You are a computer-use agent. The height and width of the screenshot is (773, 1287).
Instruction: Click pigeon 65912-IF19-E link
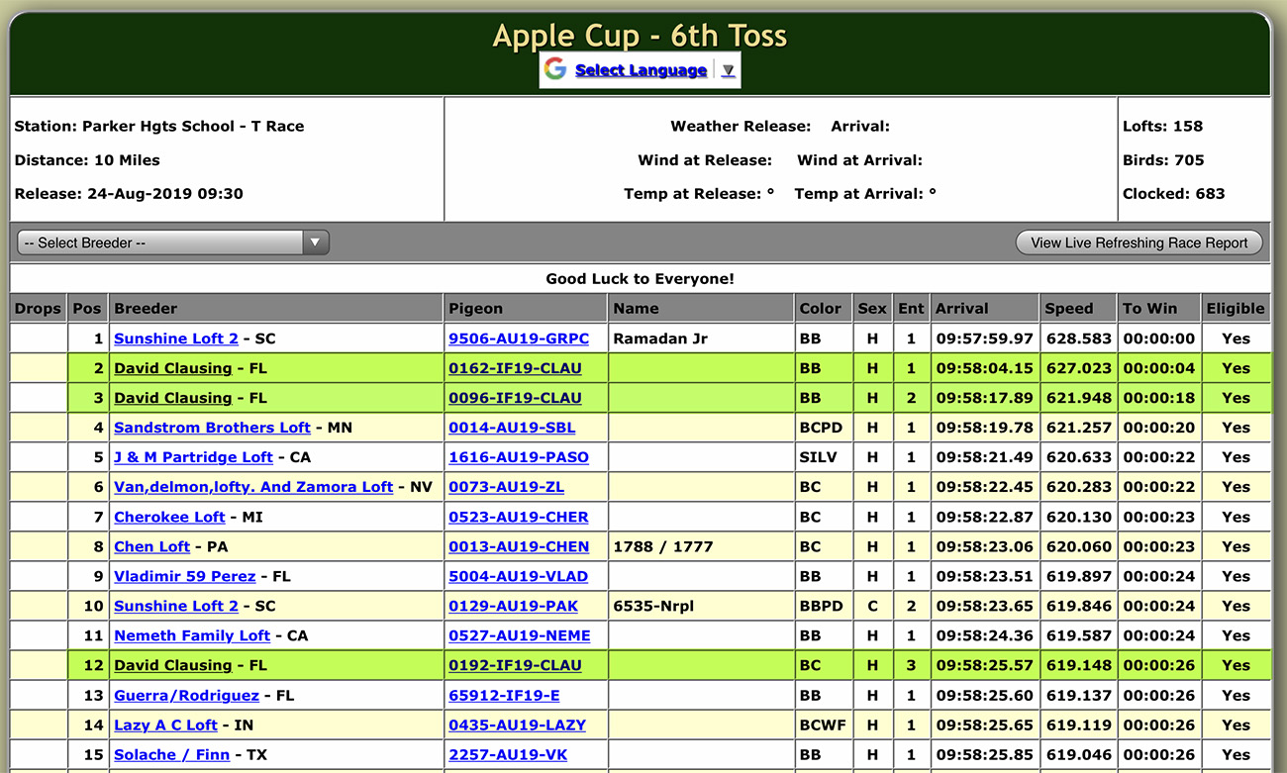tap(504, 695)
